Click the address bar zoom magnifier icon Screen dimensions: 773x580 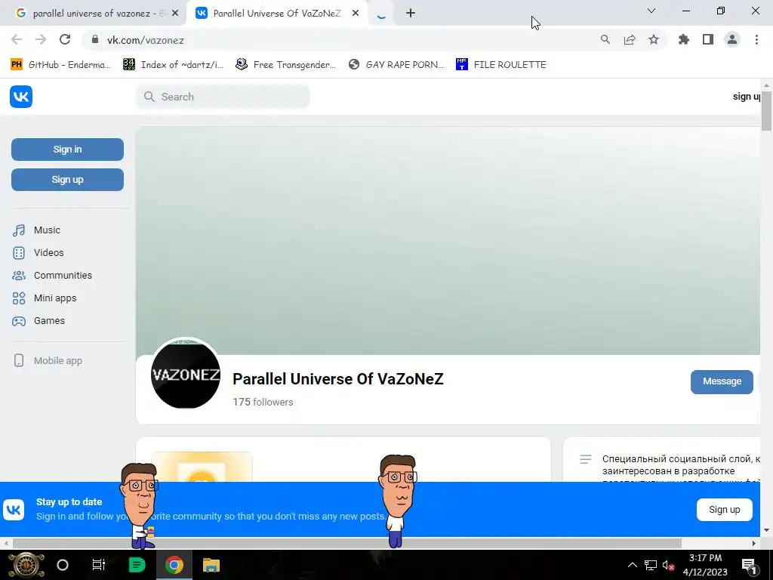[605, 40]
